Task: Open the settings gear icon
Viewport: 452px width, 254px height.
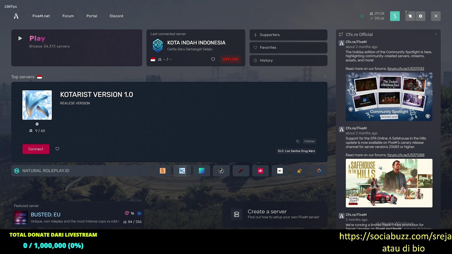Action: coord(421,16)
